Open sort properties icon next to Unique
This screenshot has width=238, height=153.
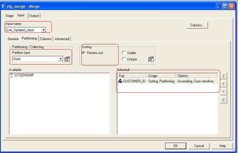pyautogui.click(x=151, y=59)
